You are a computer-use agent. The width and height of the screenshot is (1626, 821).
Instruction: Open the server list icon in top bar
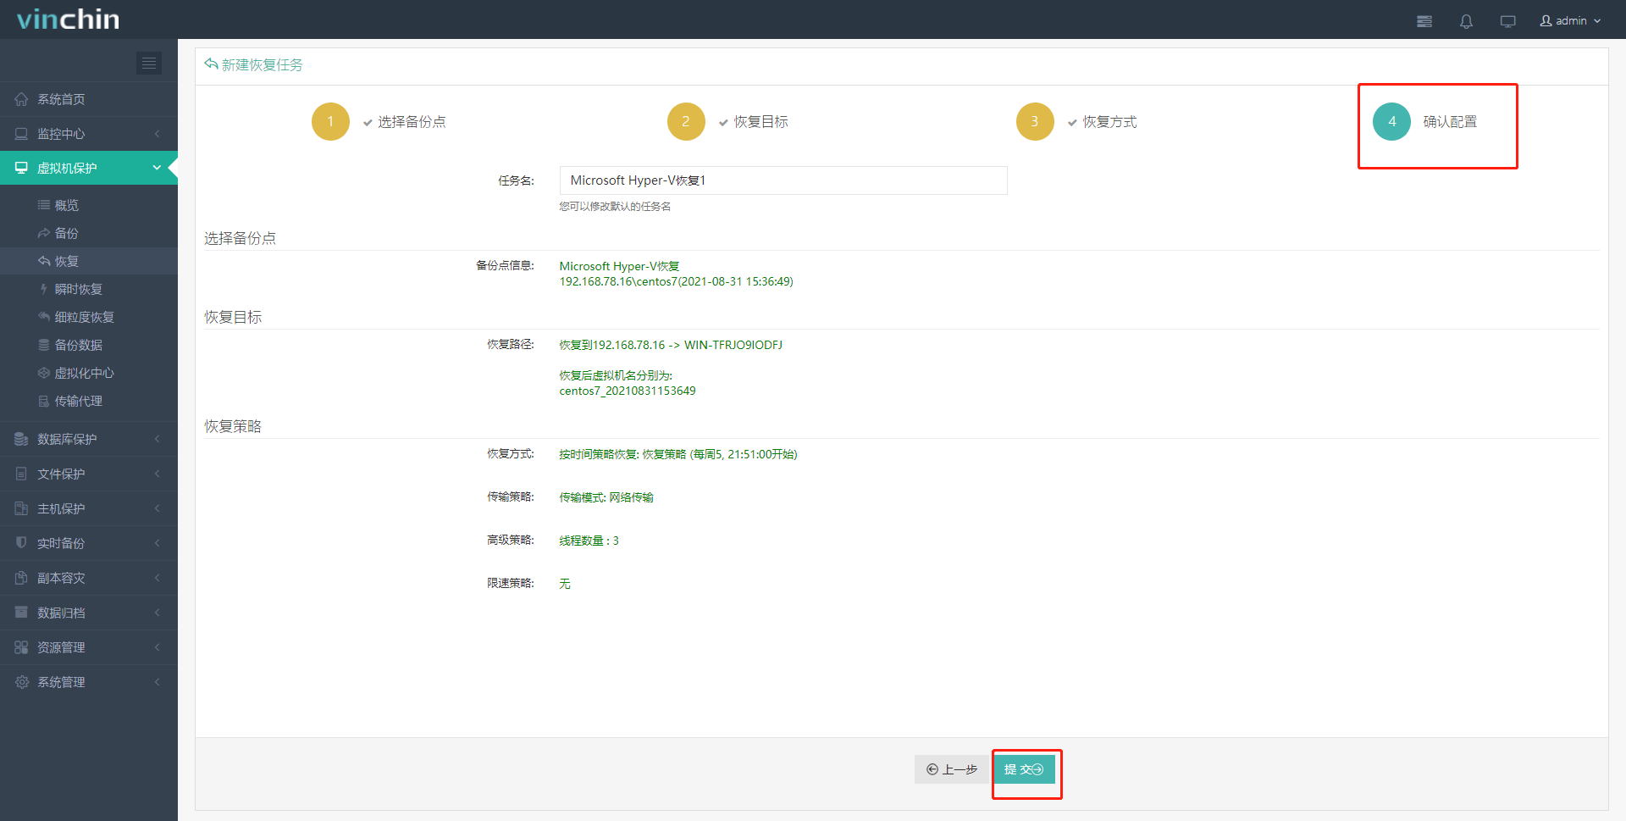pyautogui.click(x=1424, y=21)
